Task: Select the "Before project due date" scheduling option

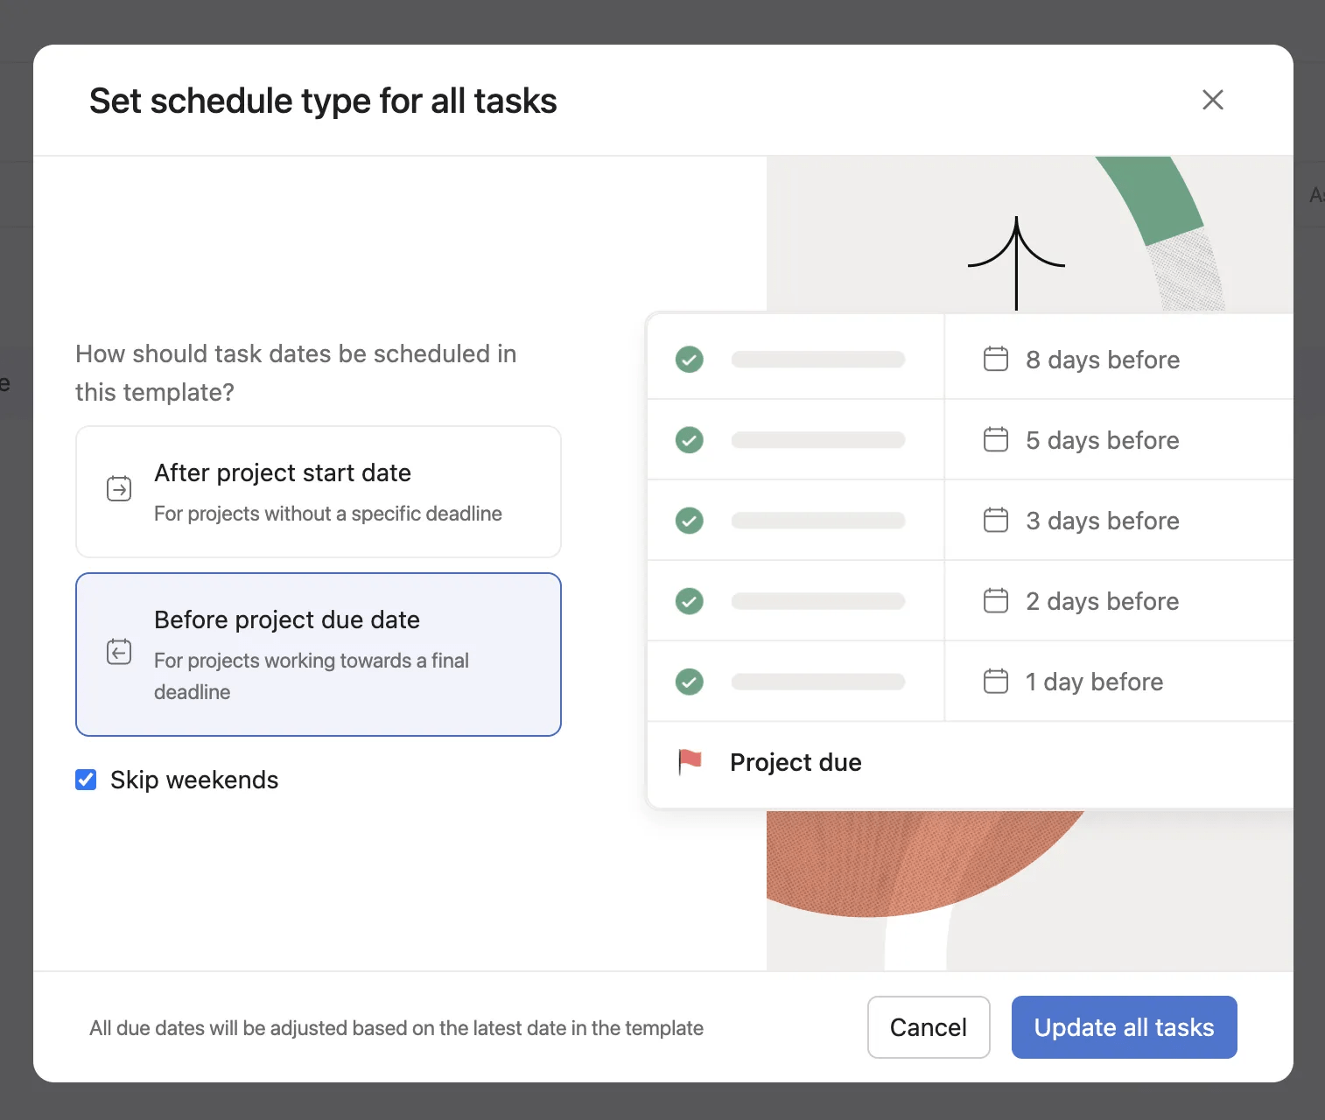Action: coord(318,654)
